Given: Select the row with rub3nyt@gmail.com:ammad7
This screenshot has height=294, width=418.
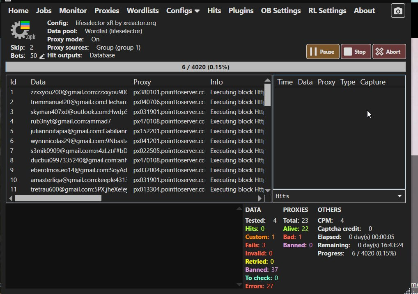Looking at the screenshot, I should pos(136,121).
